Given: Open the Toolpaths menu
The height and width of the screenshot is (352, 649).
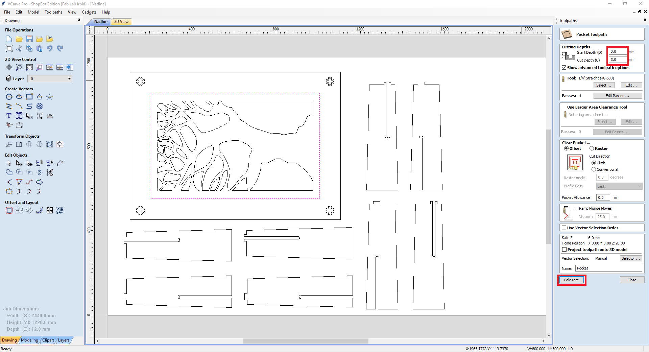Looking at the screenshot, I should tap(53, 12).
